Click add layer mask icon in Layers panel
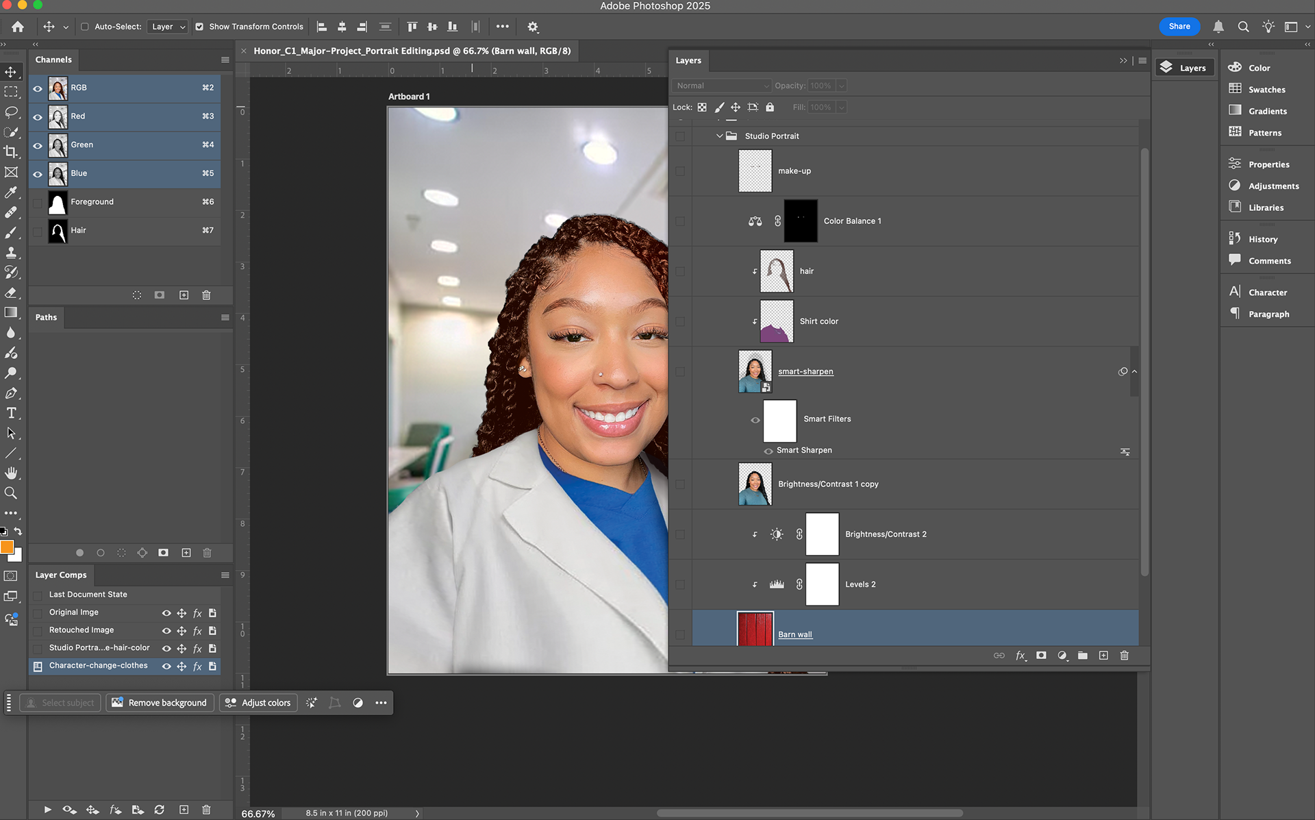Screen dimensions: 1315x820 [1041, 656]
